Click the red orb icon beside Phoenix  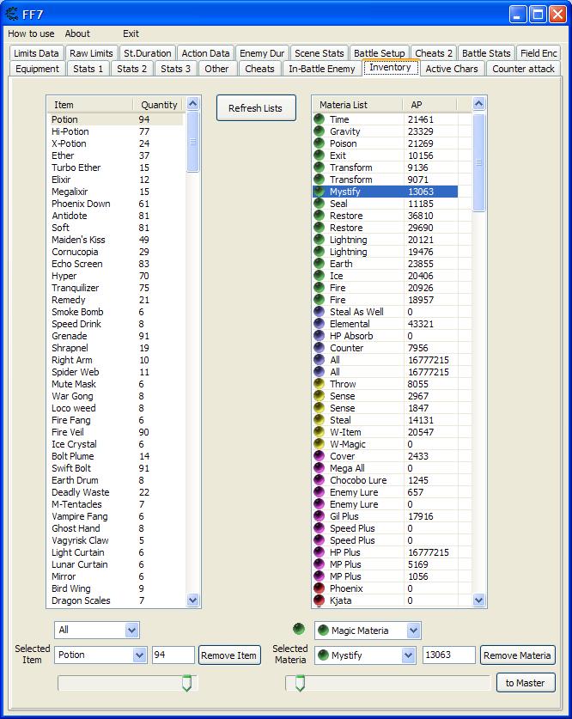(319, 588)
